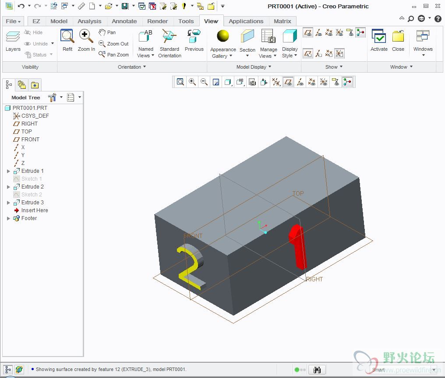Open the Smart selection filter dropdown
This screenshot has height=378, width=445.
(x=434, y=370)
